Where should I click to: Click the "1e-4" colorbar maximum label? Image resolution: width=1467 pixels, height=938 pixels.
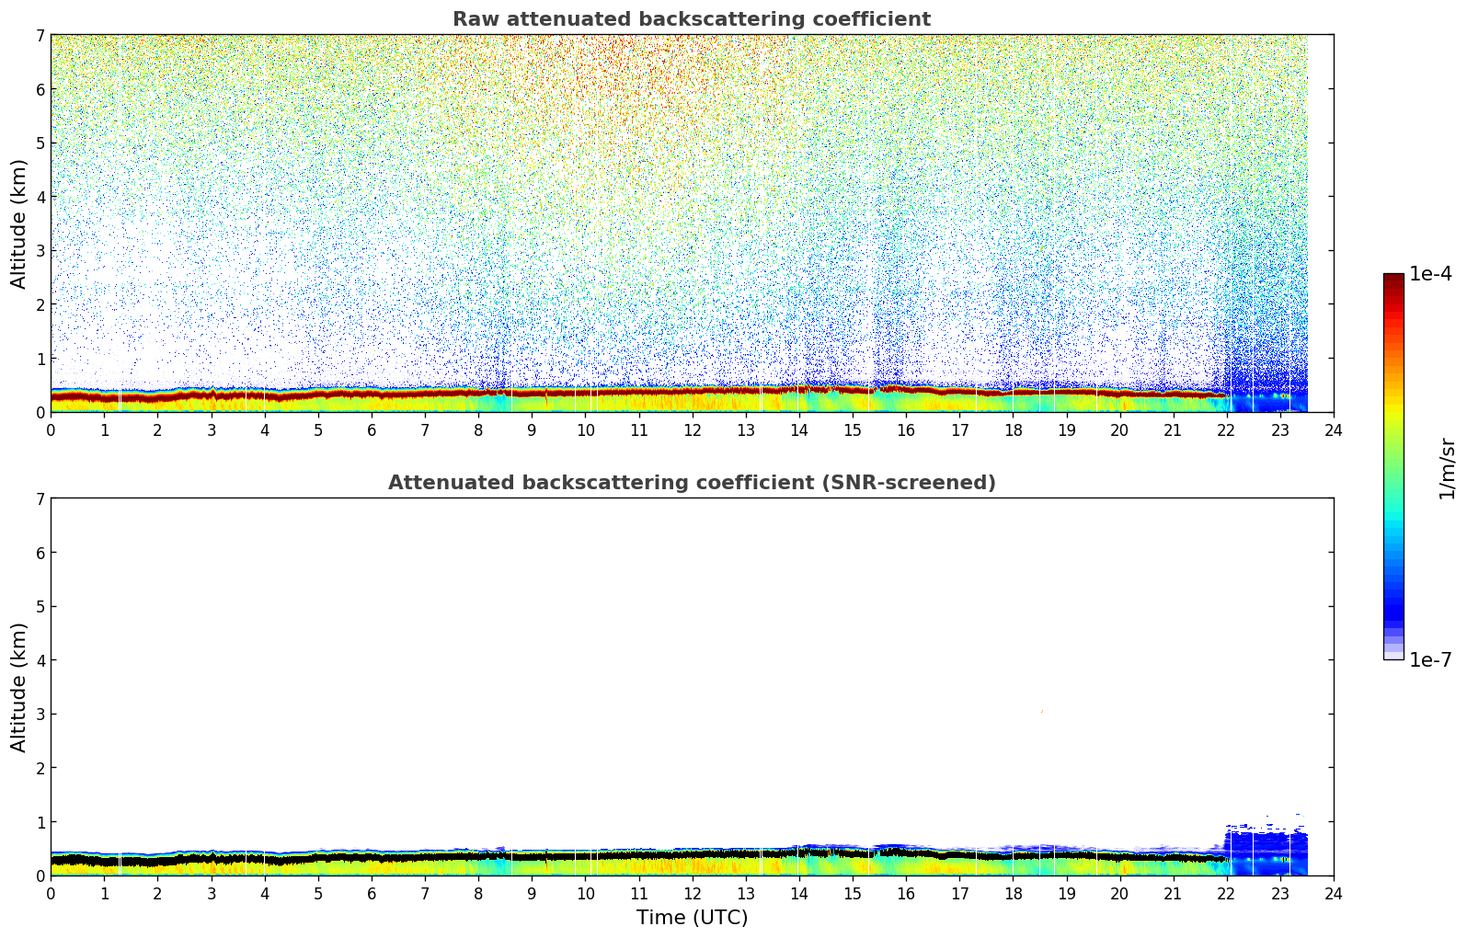tap(1430, 274)
